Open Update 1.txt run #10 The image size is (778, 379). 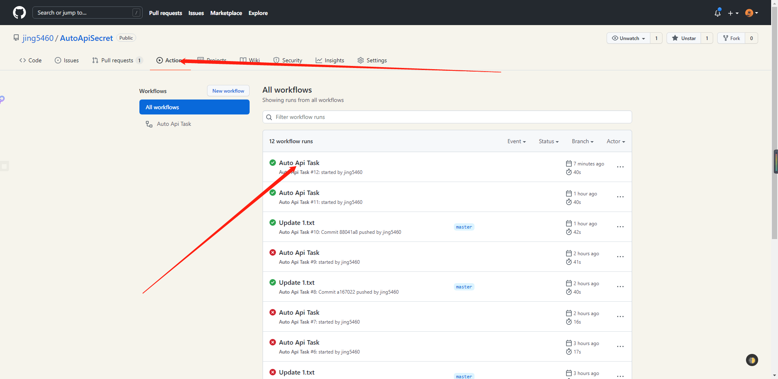click(x=297, y=222)
